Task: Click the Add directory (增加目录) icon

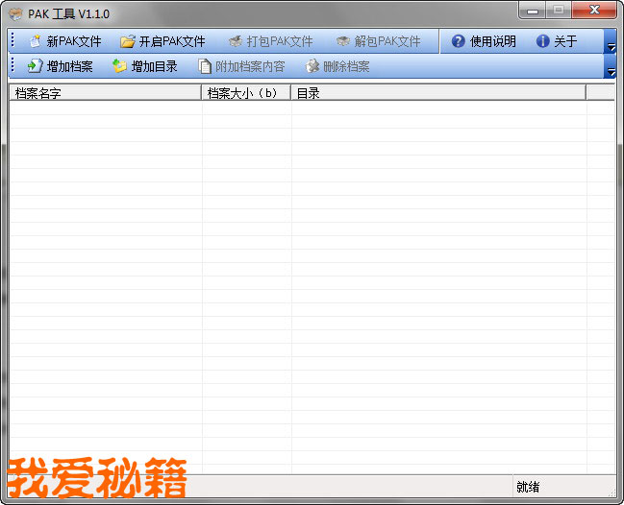Action: (x=119, y=66)
